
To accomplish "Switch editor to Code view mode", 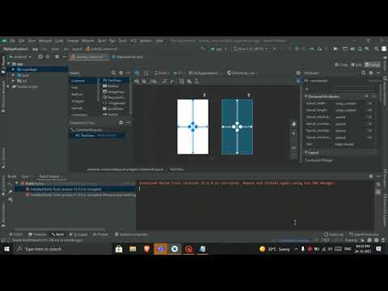I will (341, 65).
